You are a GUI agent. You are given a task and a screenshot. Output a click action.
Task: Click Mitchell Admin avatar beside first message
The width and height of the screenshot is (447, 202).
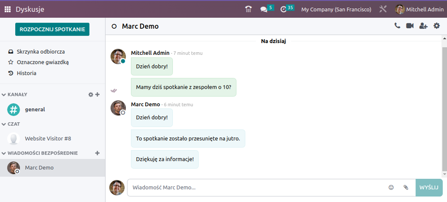tap(118, 56)
